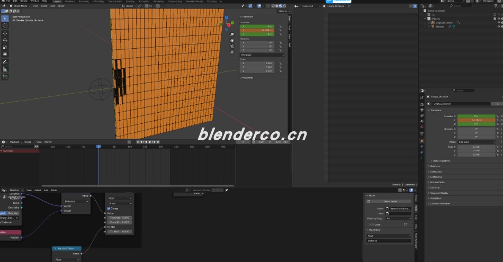
Task: Click the Reset Node button
Action: coord(390,201)
